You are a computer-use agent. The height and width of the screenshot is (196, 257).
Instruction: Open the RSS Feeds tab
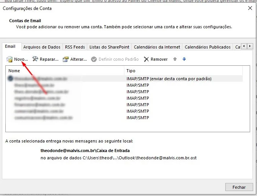75,47
